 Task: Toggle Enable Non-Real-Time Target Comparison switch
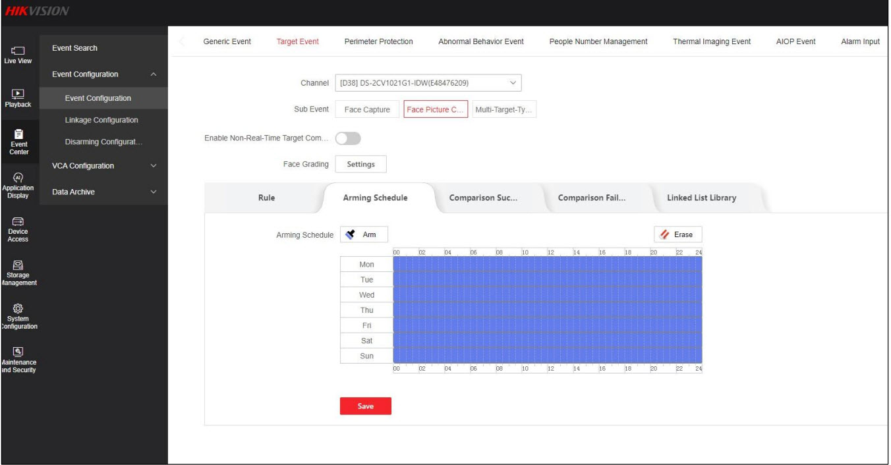pyautogui.click(x=348, y=138)
